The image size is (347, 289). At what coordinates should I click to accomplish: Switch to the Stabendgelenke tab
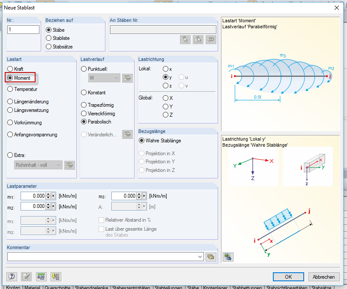coord(91,287)
